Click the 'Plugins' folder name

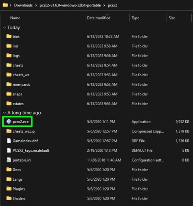(19, 189)
